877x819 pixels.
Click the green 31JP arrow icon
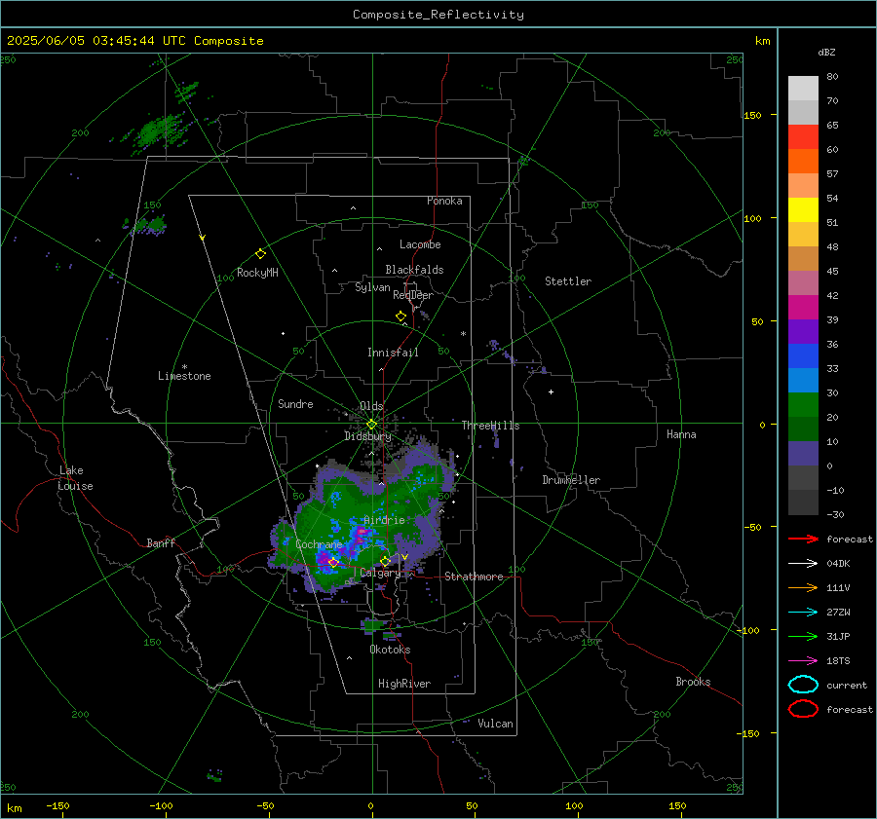803,636
